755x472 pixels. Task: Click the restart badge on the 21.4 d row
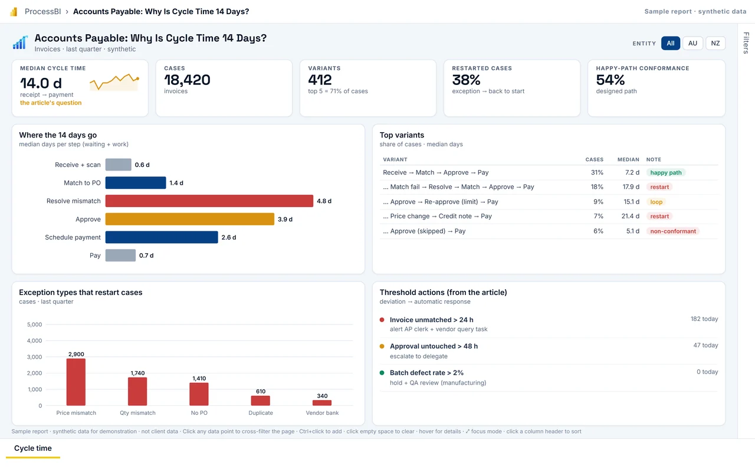coord(659,217)
